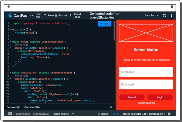Click the Login button in preview
This screenshot has width=182, height=122.
[160, 97]
